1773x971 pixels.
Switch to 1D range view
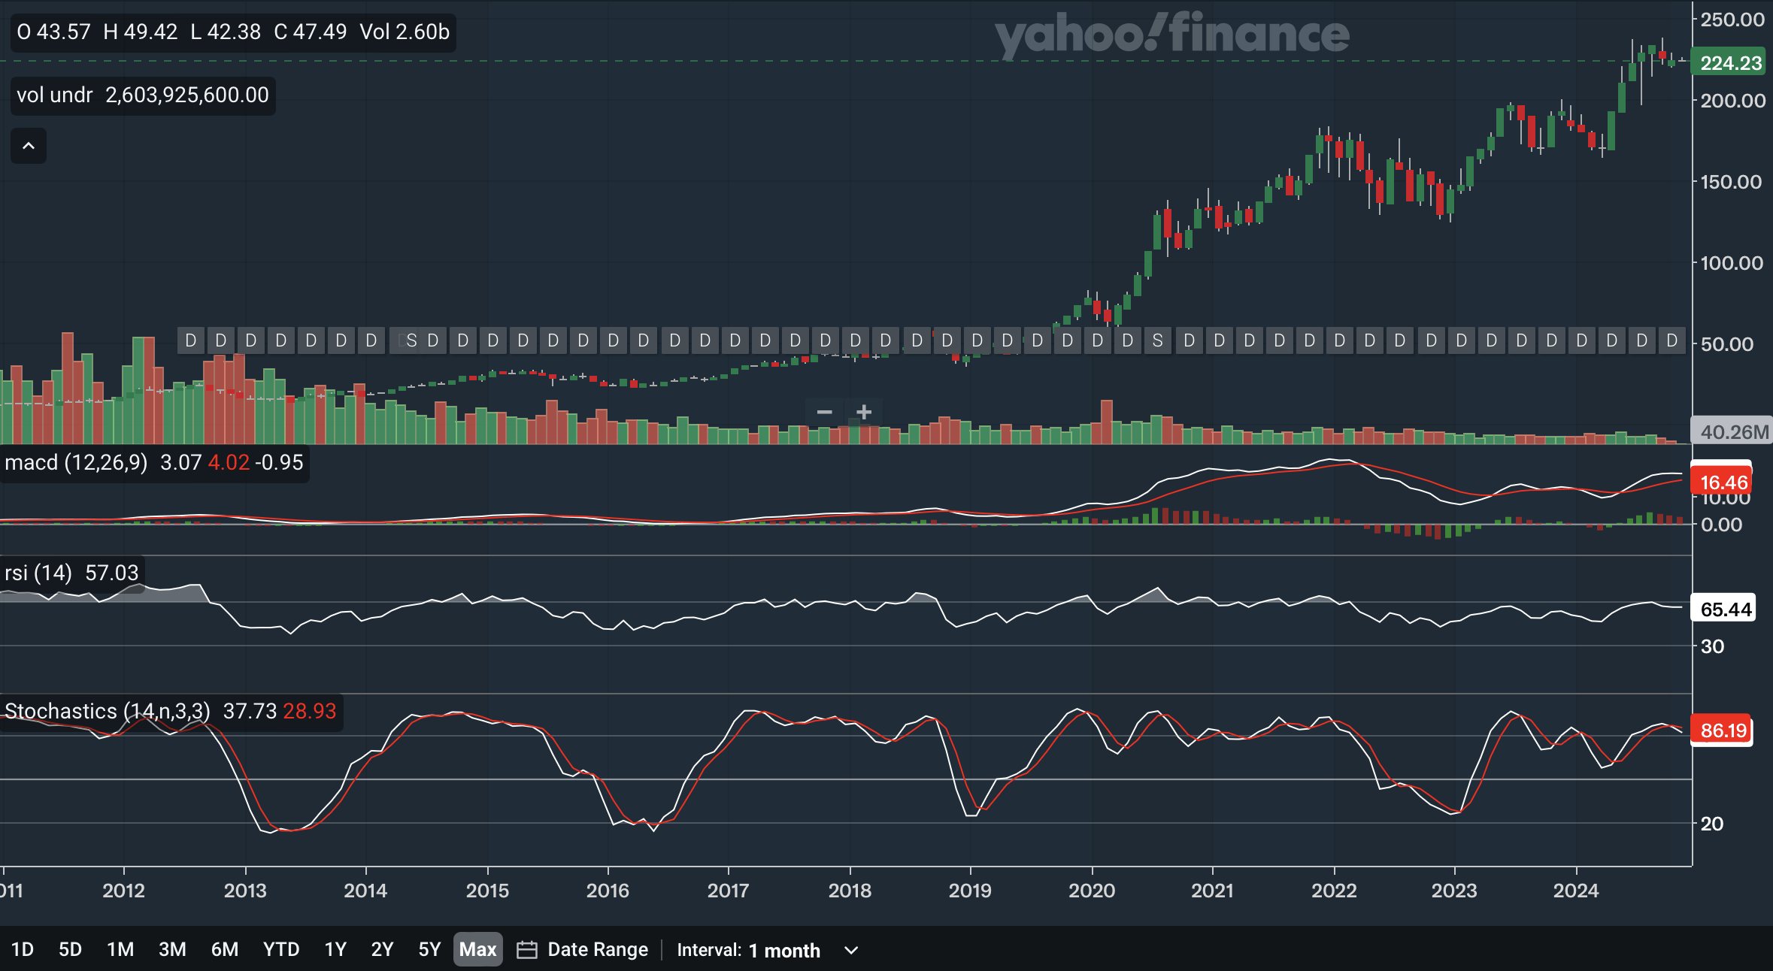tap(23, 949)
